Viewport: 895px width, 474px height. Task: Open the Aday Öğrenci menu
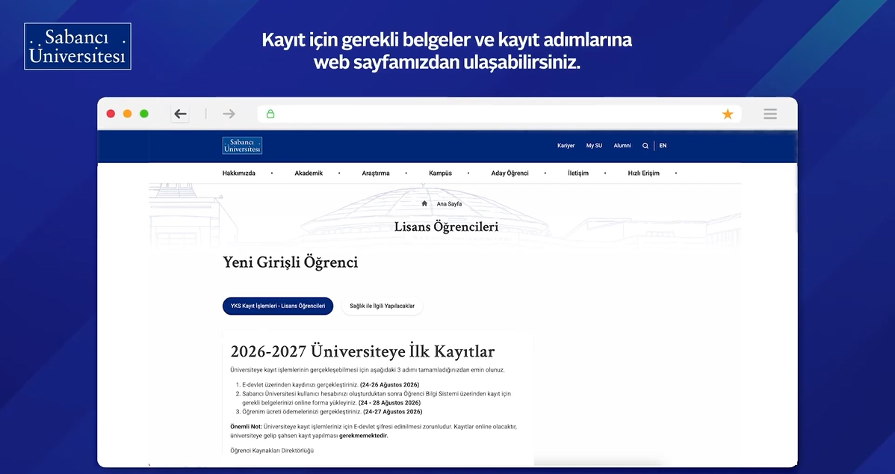[510, 173]
